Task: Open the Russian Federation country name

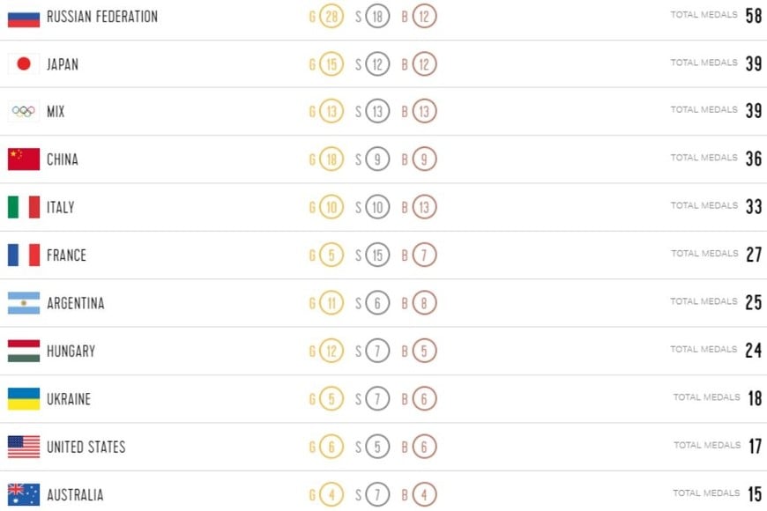Action: pyautogui.click(x=102, y=17)
